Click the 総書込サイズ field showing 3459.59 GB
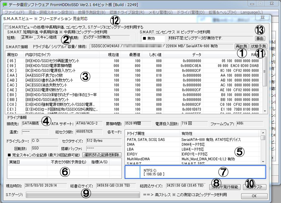 click(116, 186)
